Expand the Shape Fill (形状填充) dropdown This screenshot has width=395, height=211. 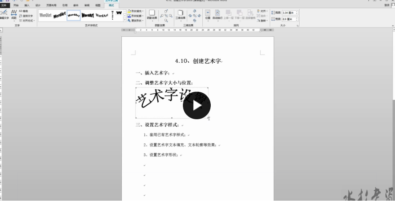point(136,11)
